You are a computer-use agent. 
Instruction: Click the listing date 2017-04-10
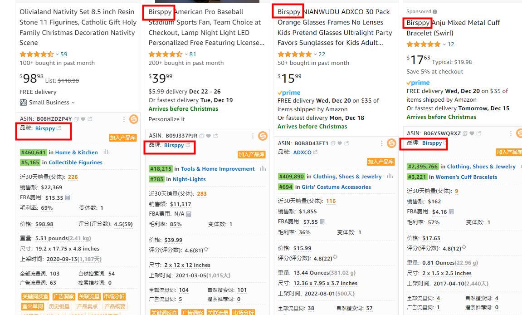coord(449,283)
